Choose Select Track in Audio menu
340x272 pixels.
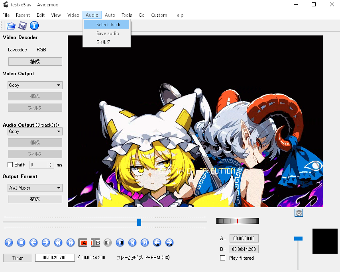point(106,24)
